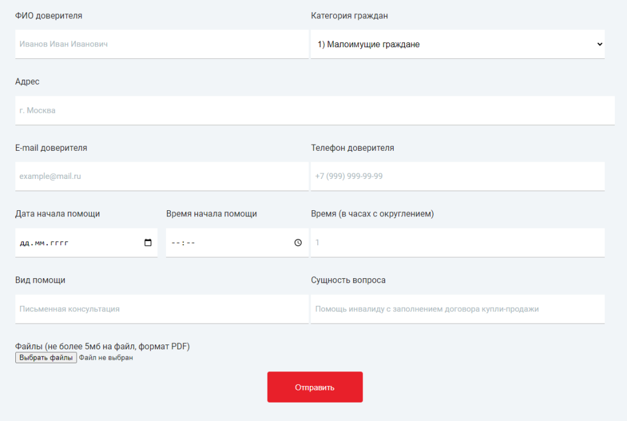Select the day (дд) segment of date

[x=25, y=243]
